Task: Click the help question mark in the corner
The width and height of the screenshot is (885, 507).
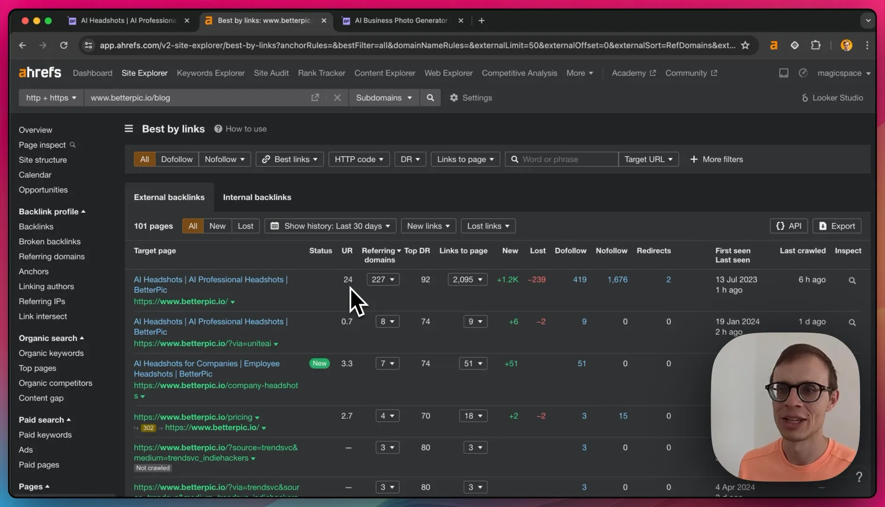Action: click(859, 477)
